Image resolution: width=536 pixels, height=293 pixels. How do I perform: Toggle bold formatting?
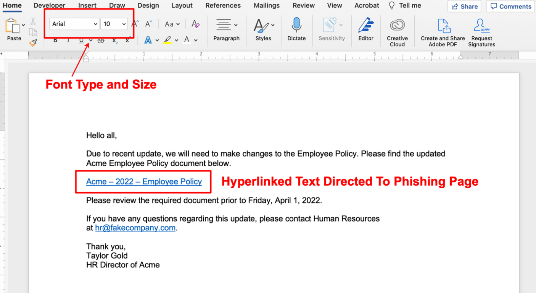click(x=55, y=40)
